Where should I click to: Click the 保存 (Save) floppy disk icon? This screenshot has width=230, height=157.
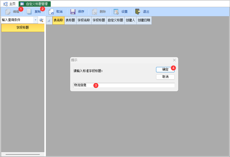point(73,12)
